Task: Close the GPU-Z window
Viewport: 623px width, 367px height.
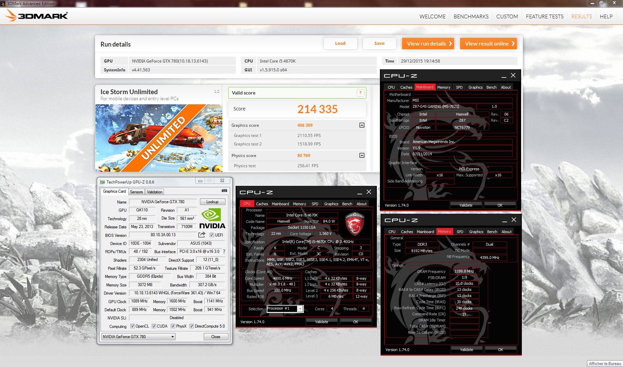Action: 222,181
